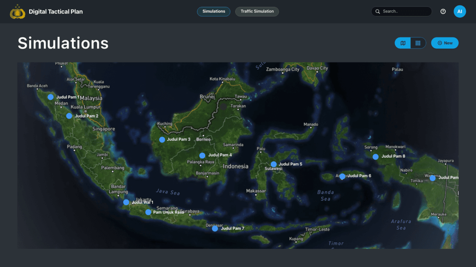Select the Judul Pam 8 marker near Sorong
The image size is (476, 267).
(375, 157)
